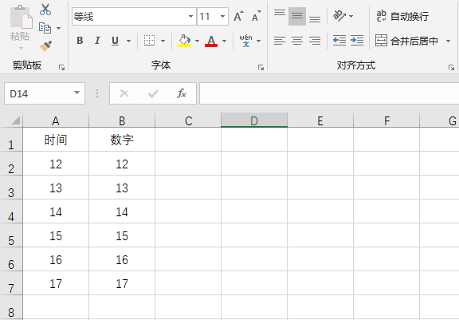Open phonetic guide dropdown arrow

258,41
